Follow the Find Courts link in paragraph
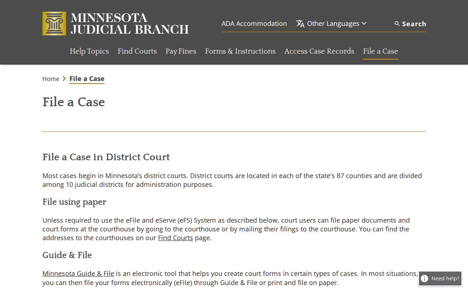 [x=175, y=238]
